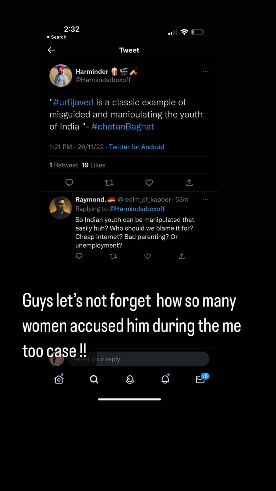The width and height of the screenshot is (276, 491).
Task: Return to Search via status bar link
Action: pyautogui.click(x=56, y=37)
